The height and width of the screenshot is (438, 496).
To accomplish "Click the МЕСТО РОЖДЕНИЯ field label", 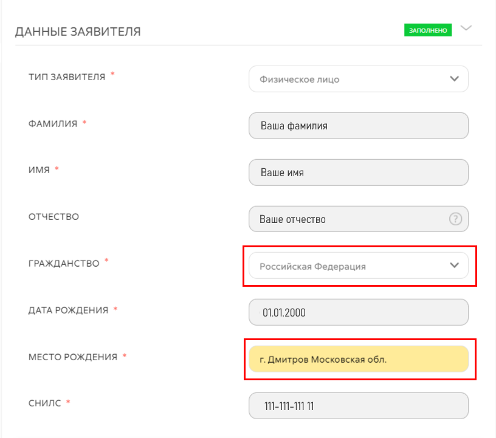I will point(73,357).
